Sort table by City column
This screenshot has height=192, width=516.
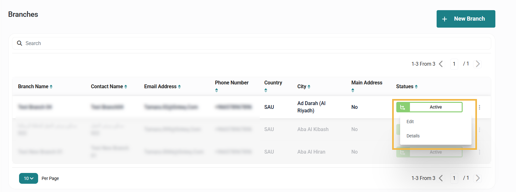click(x=309, y=87)
